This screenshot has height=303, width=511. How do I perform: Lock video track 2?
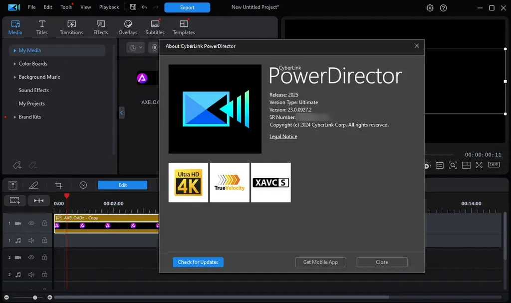tap(44, 257)
